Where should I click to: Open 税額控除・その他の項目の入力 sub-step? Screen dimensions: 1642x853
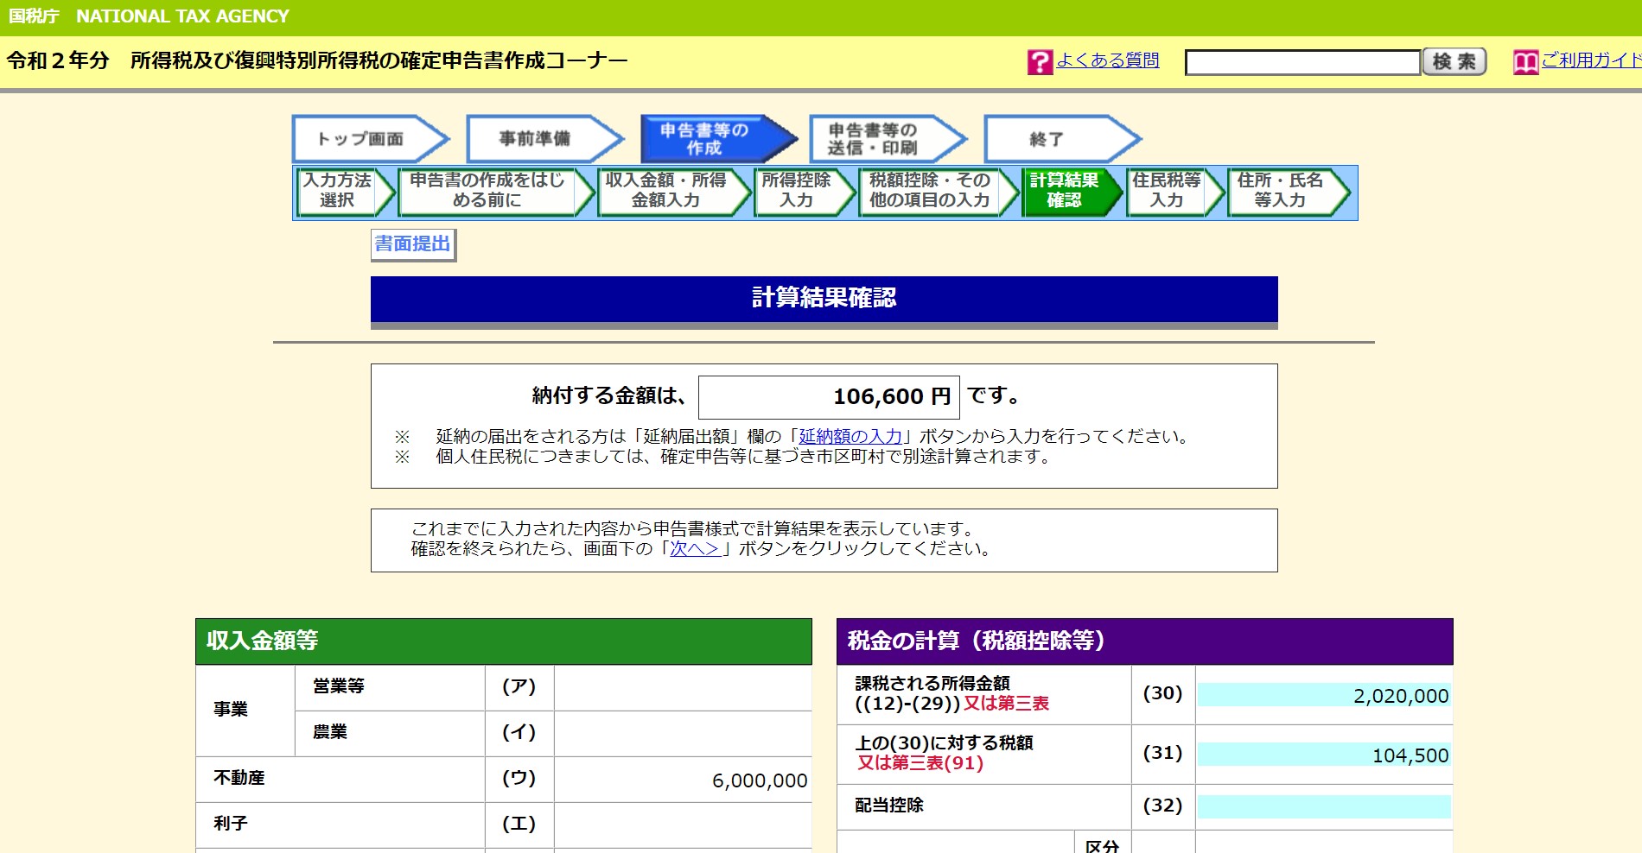(930, 191)
